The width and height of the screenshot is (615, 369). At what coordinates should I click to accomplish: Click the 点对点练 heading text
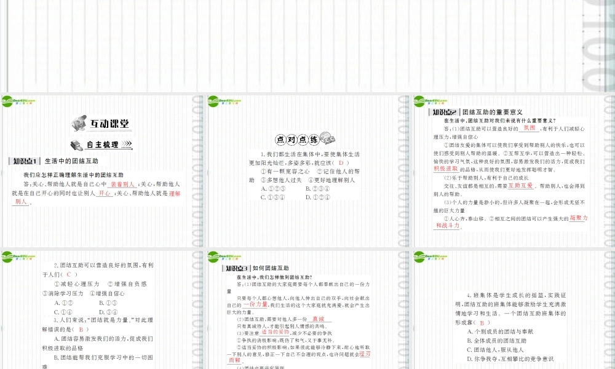click(297, 139)
